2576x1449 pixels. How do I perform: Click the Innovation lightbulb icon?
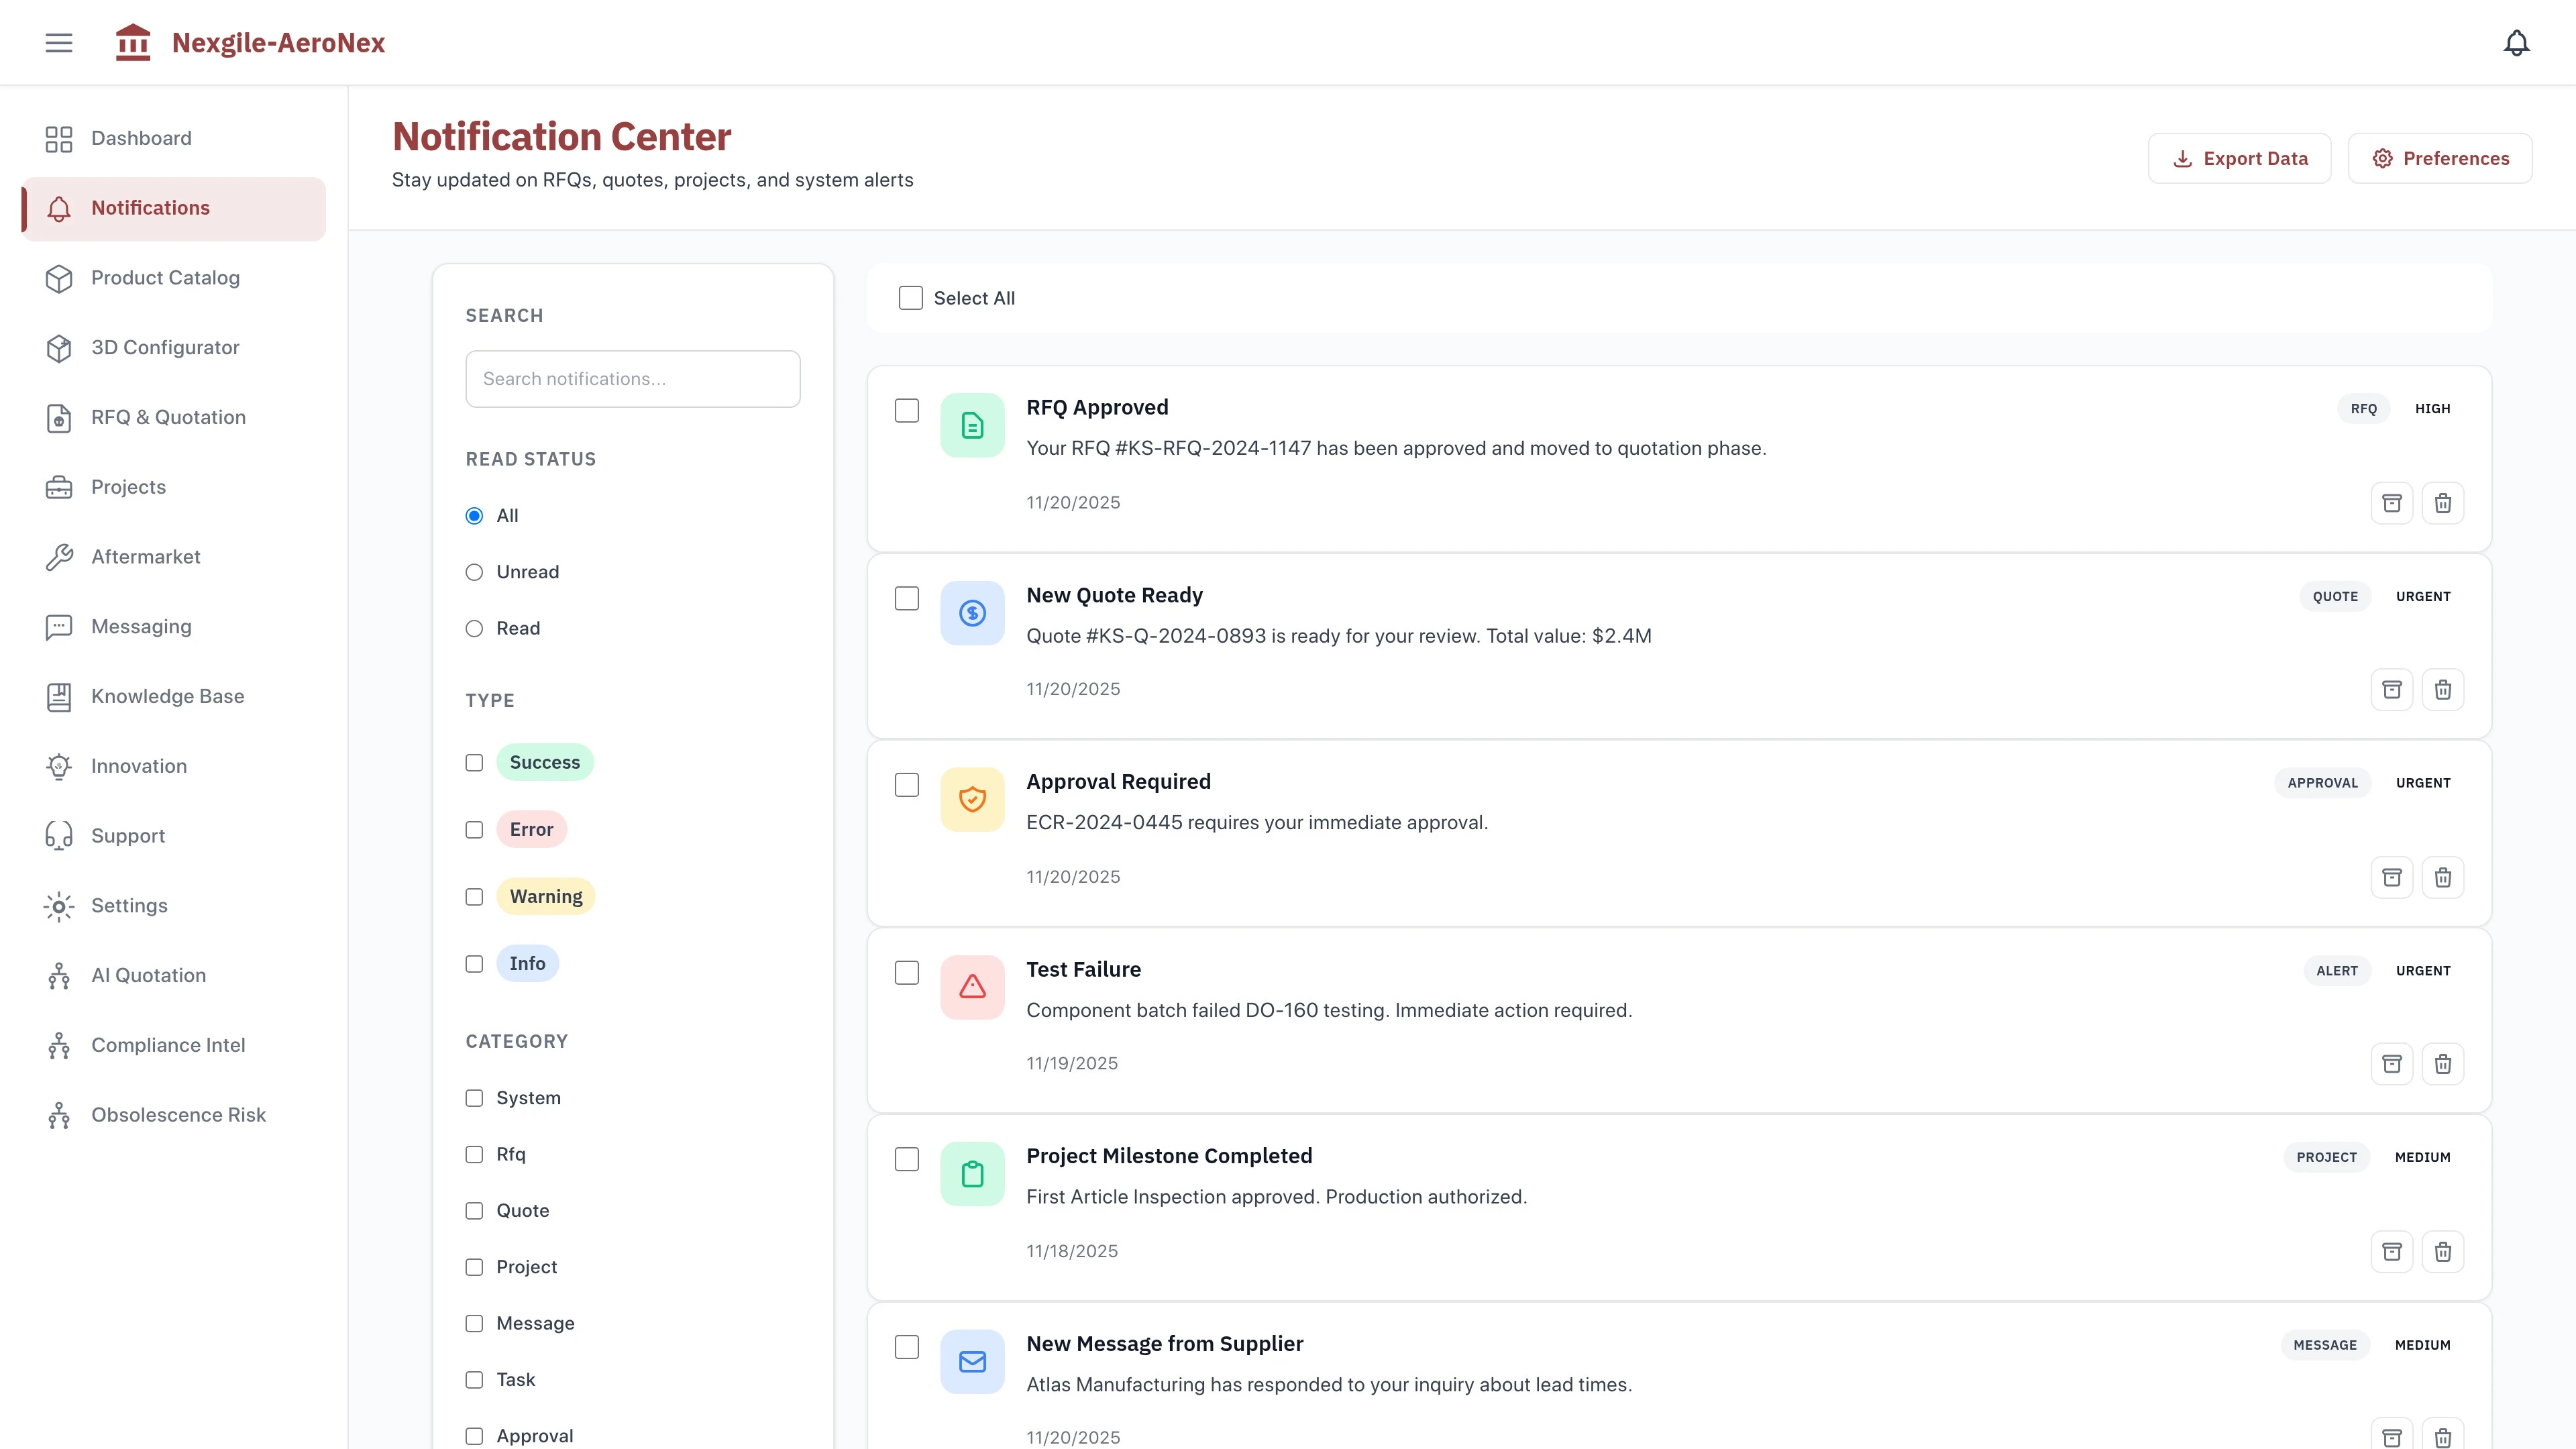58,766
